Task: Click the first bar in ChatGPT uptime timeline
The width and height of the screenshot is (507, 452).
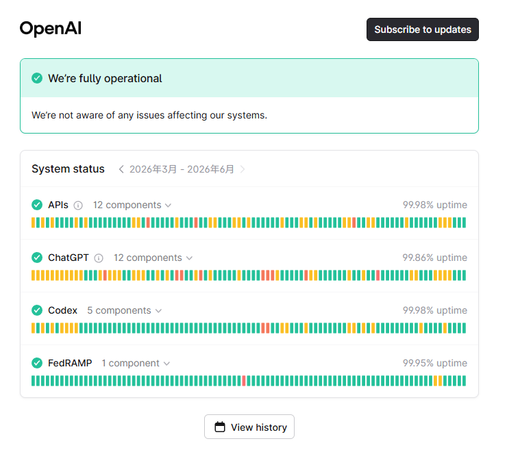Action: click(x=34, y=275)
